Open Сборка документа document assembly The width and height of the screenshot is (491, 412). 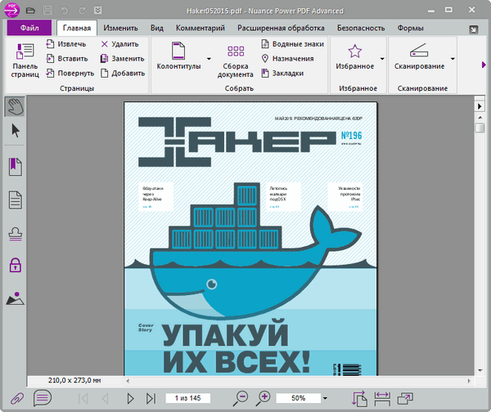click(x=236, y=61)
